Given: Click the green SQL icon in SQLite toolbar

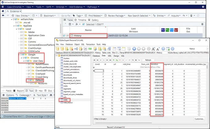Looking at the screenshot, I should pos(90,49).
